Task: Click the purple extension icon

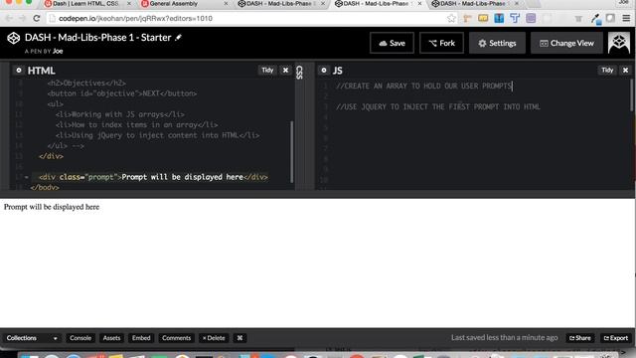Action: click(x=531, y=18)
